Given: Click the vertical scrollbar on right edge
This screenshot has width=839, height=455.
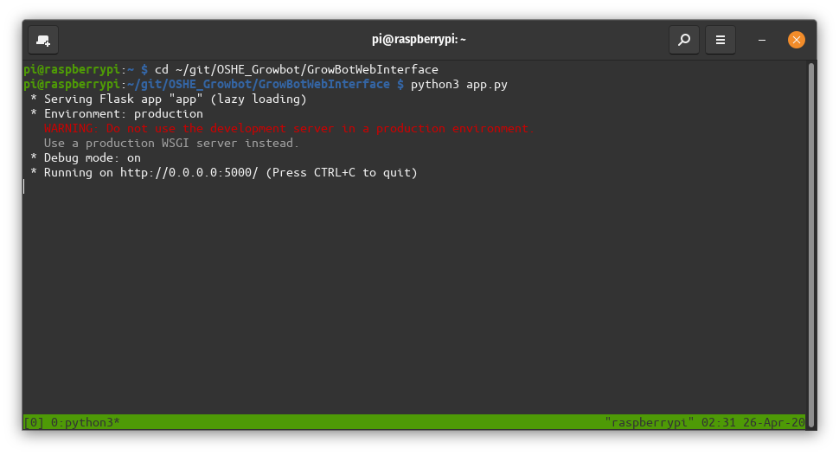Looking at the screenshot, I should point(810,234).
